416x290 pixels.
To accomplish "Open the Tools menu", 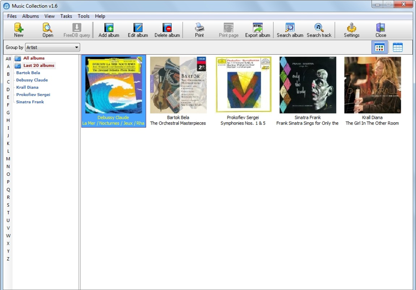I will (x=84, y=16).
